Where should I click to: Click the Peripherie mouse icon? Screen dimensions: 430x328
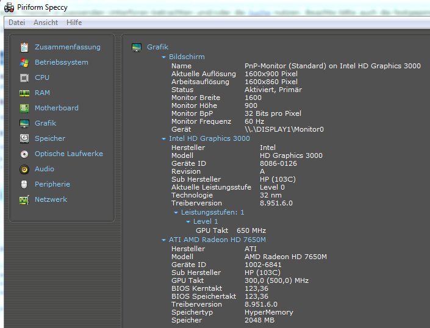24,184
